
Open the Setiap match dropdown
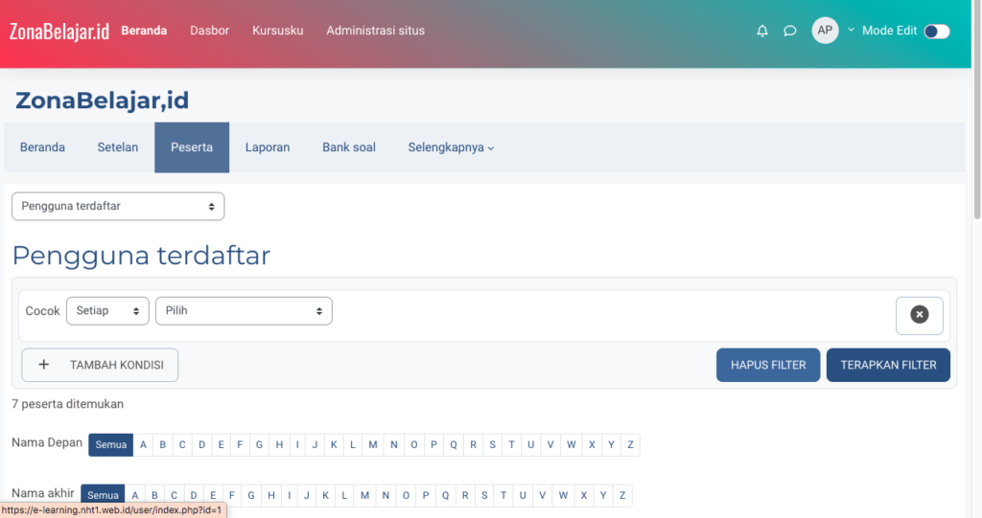[x=107, y=311]
